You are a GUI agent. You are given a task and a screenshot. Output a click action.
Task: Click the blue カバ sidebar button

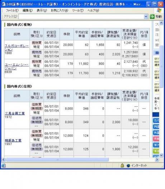pos(156,121)
